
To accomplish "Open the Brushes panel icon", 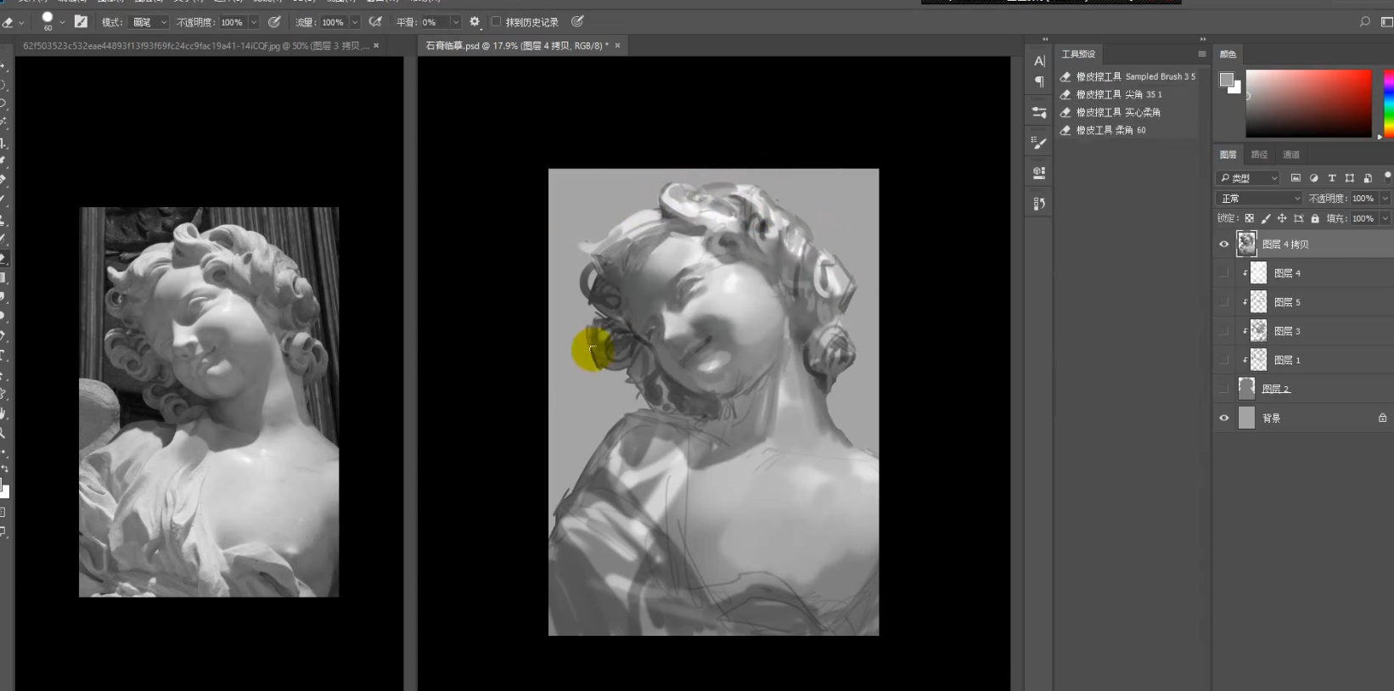I will click(1039, 143).
